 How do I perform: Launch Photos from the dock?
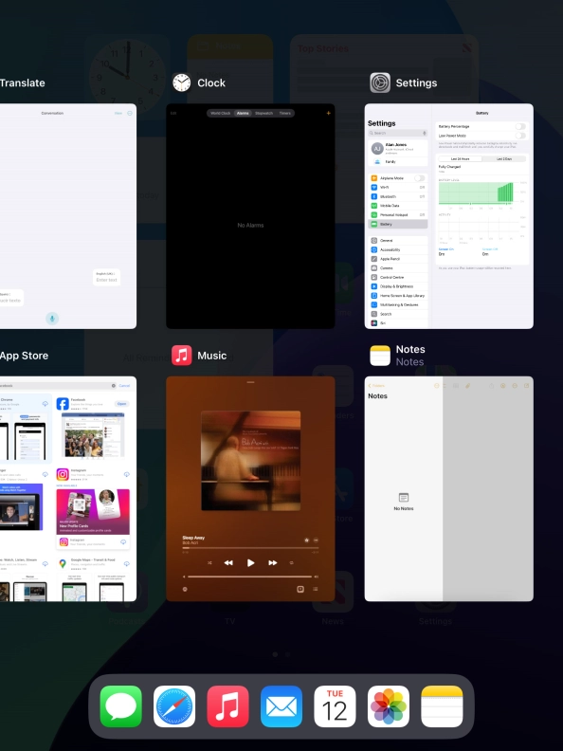pyautogui.click(x=389, y=706)
